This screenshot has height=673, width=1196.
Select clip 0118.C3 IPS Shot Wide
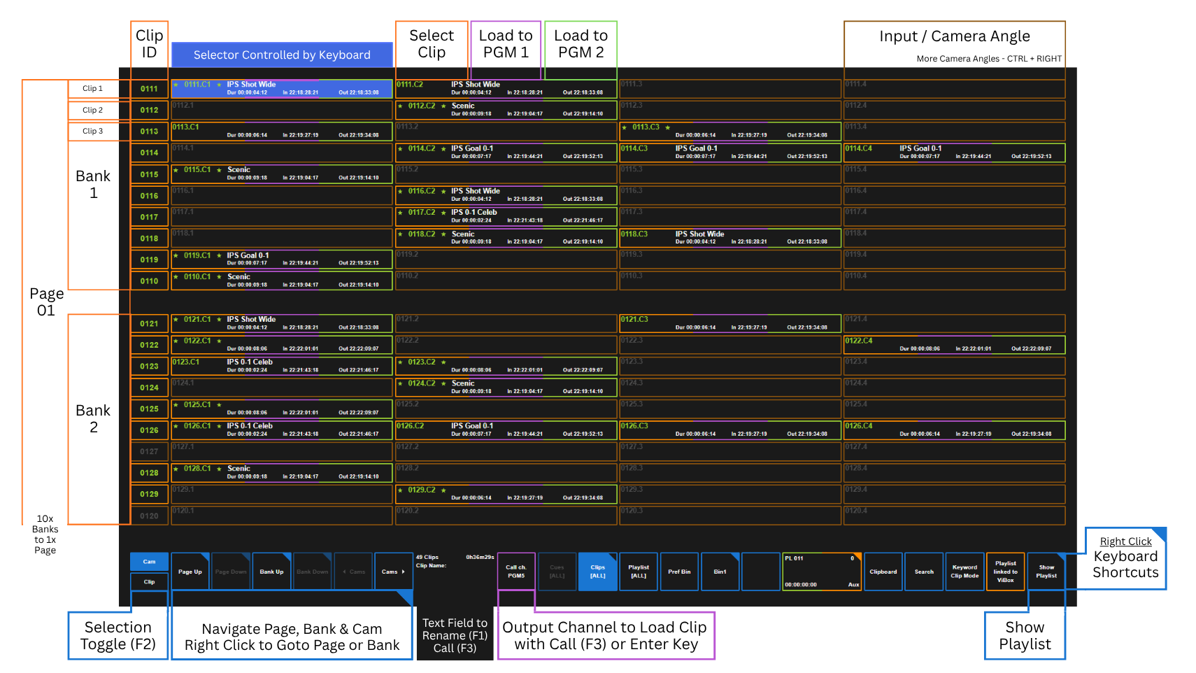[x=730, y=238]
